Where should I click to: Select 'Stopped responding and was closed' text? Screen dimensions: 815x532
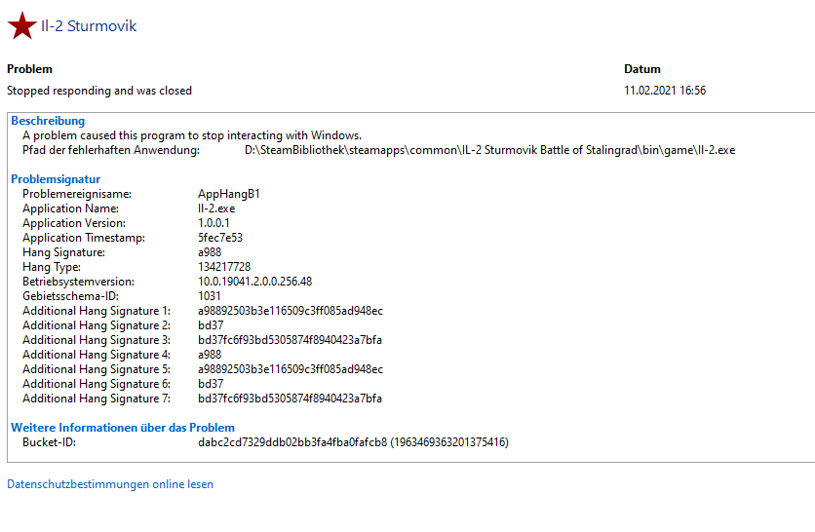click(99, 91)
